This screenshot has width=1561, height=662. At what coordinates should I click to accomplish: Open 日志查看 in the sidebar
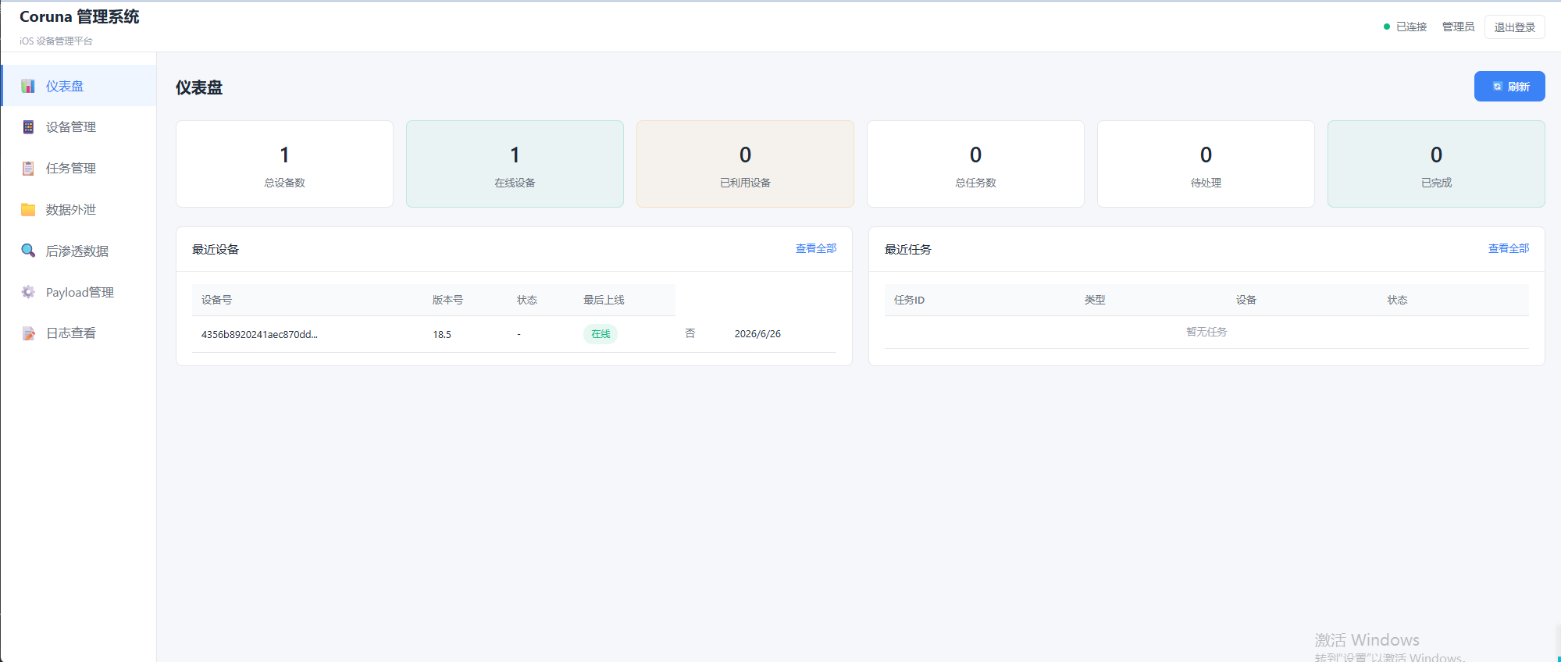tap(79, 333)
